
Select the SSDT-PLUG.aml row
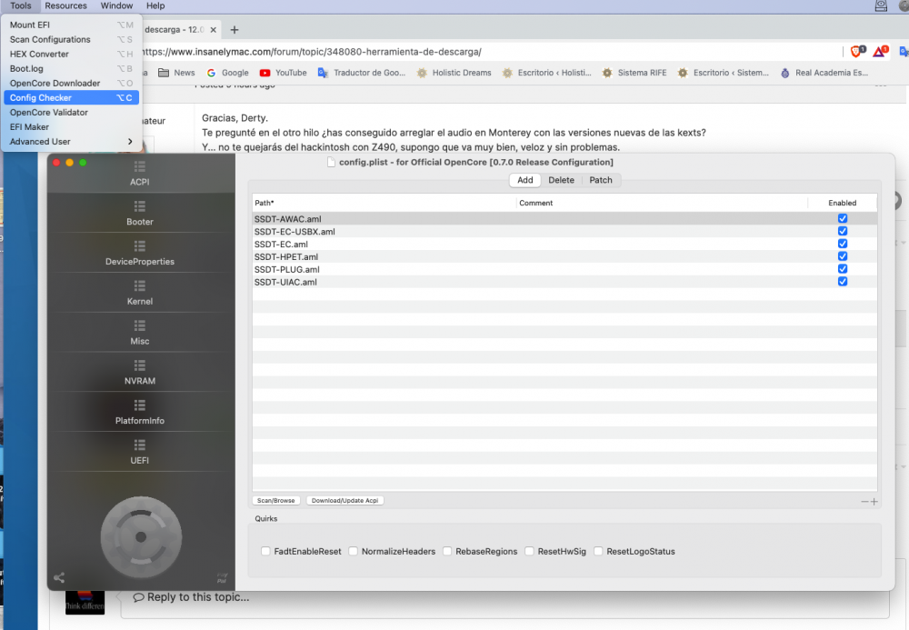point(564,269)
